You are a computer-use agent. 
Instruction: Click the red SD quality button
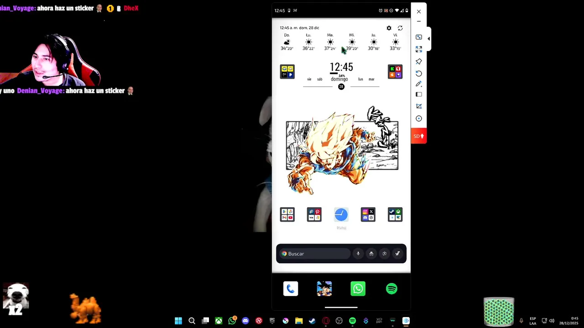tap(419, 136)
